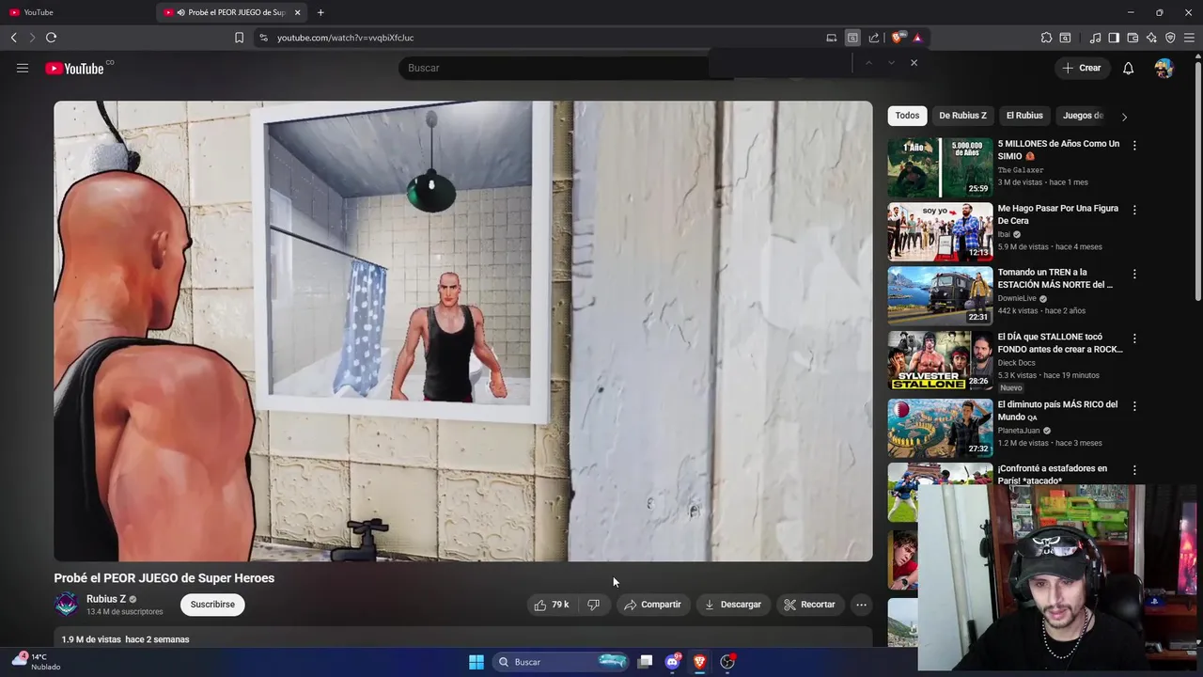Select the El Rubius chip
The width and height of the screenshot is (1203, 677).
tap(1024, 116)
